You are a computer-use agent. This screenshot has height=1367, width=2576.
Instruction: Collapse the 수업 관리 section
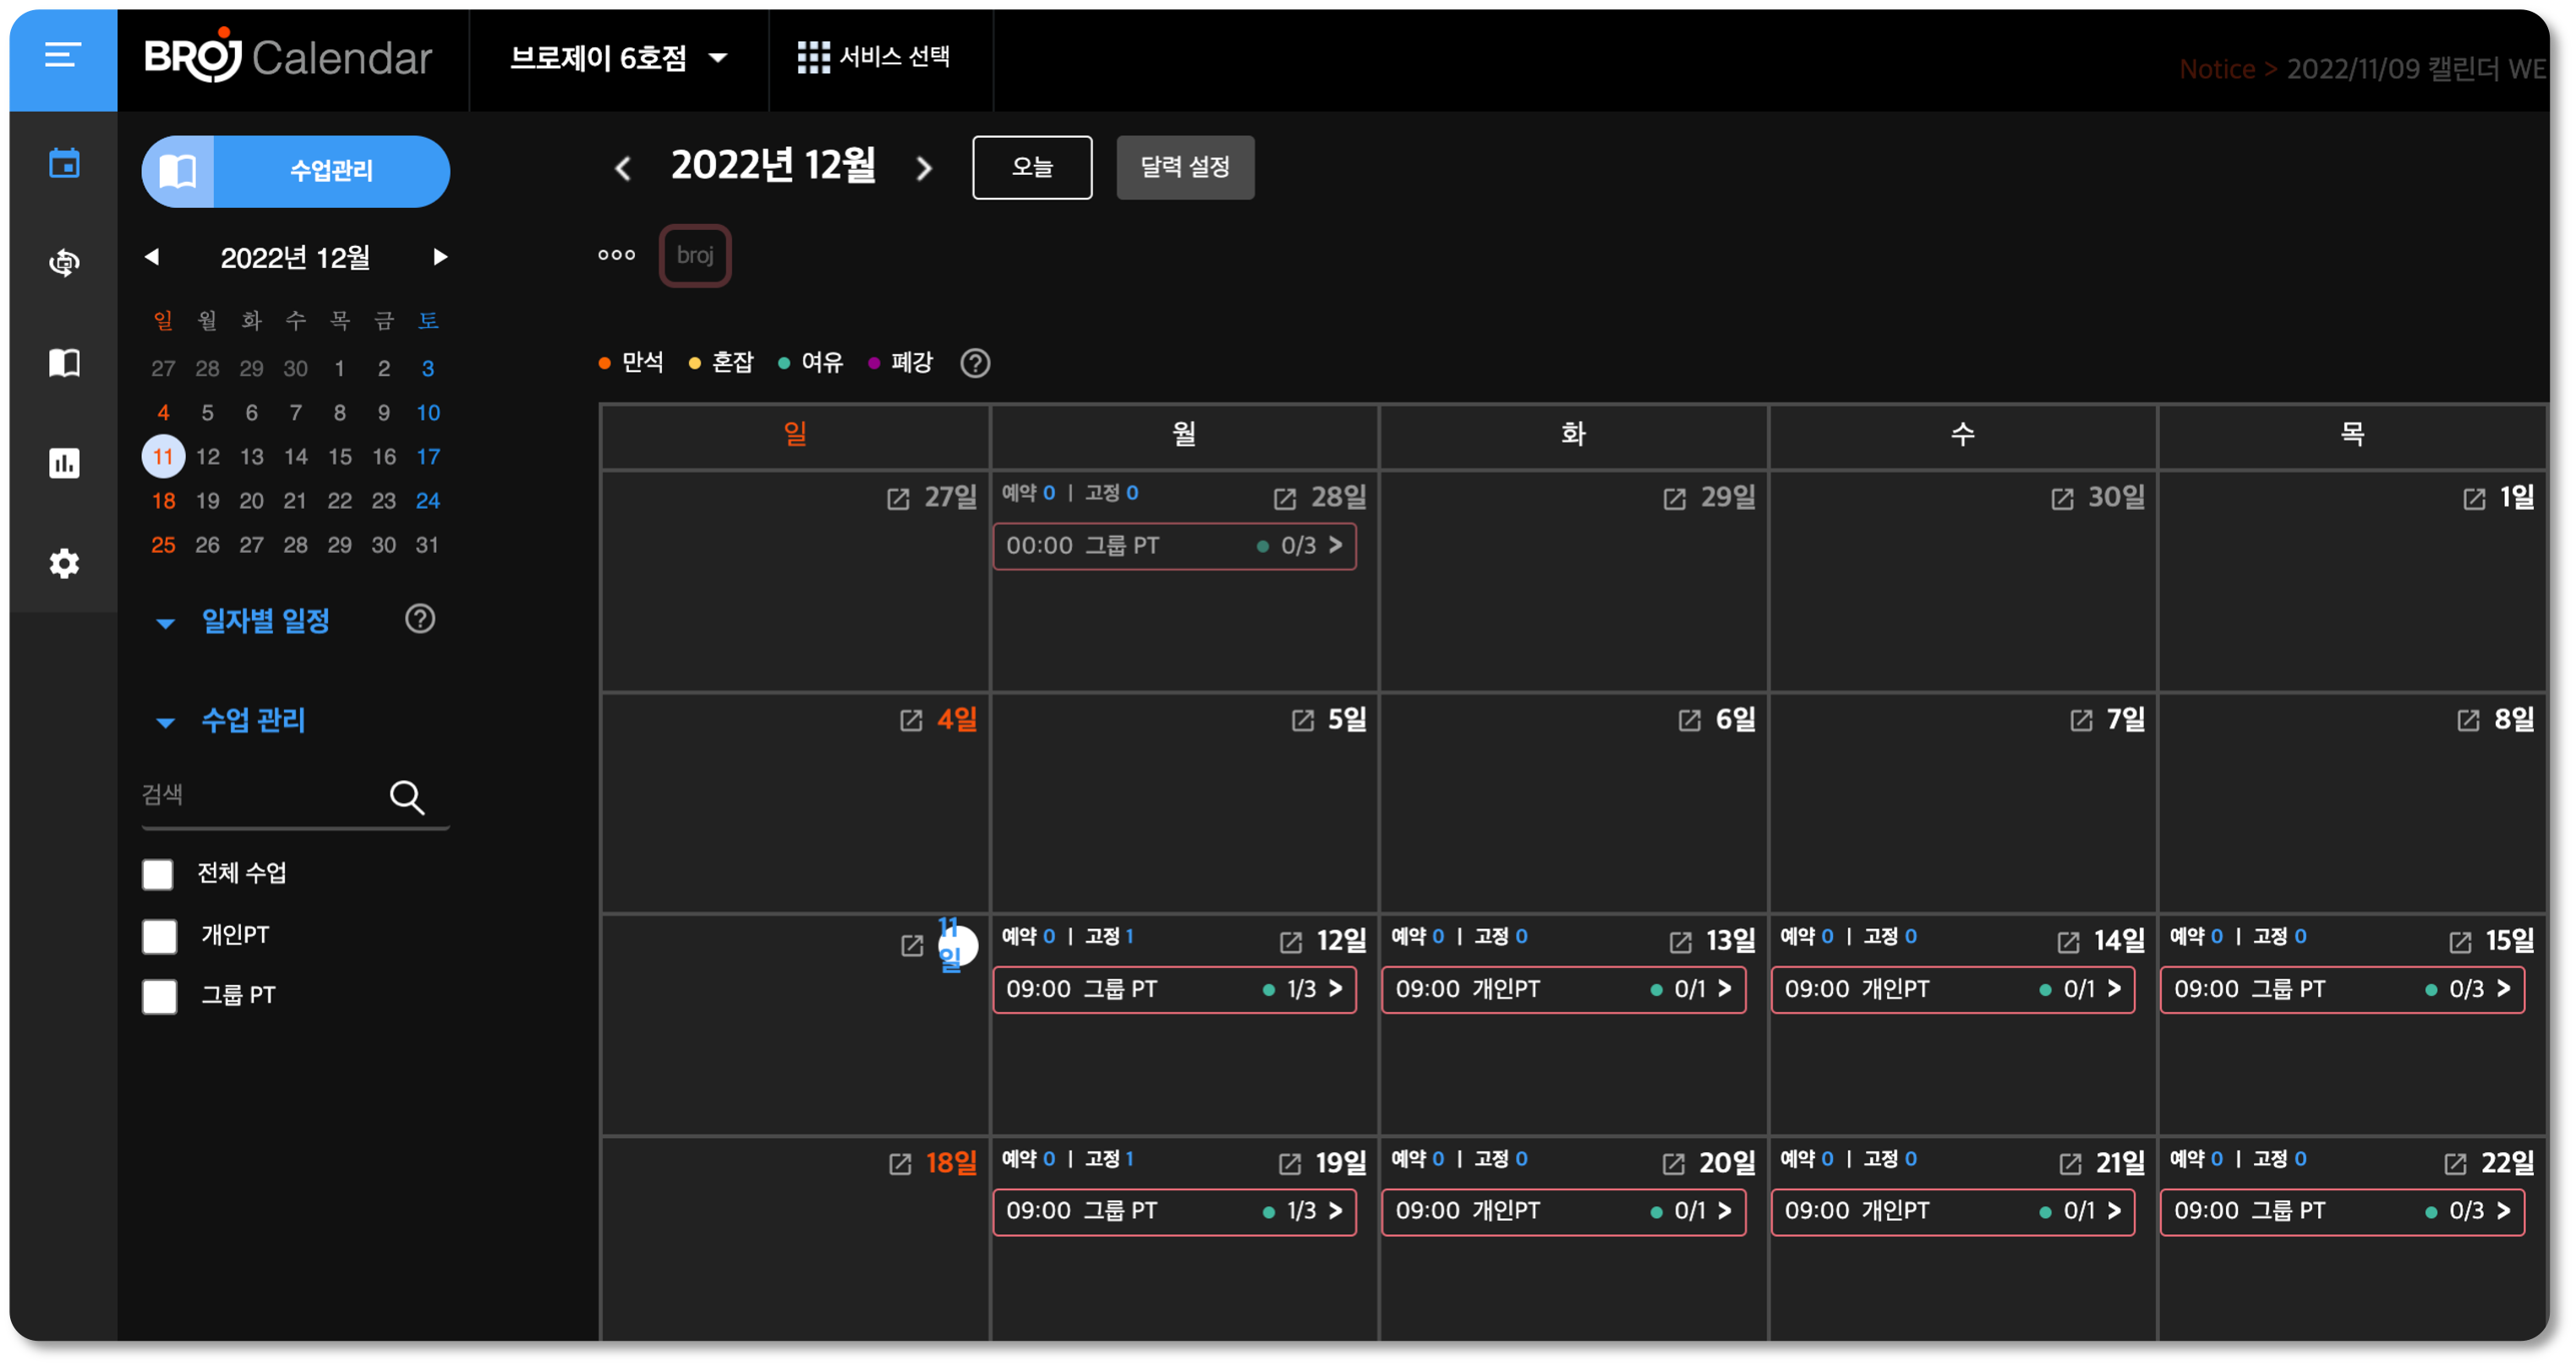166,722
